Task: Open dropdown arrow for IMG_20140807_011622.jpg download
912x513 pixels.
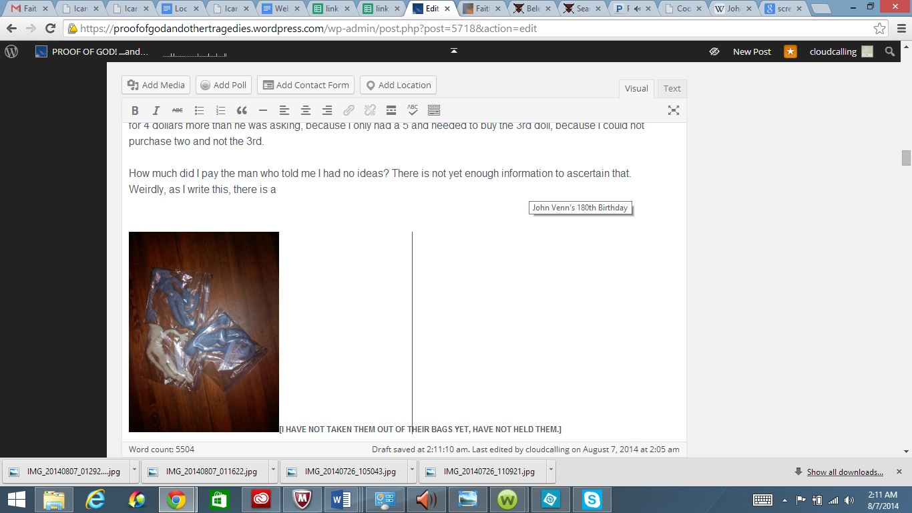Action: point(273,471)
